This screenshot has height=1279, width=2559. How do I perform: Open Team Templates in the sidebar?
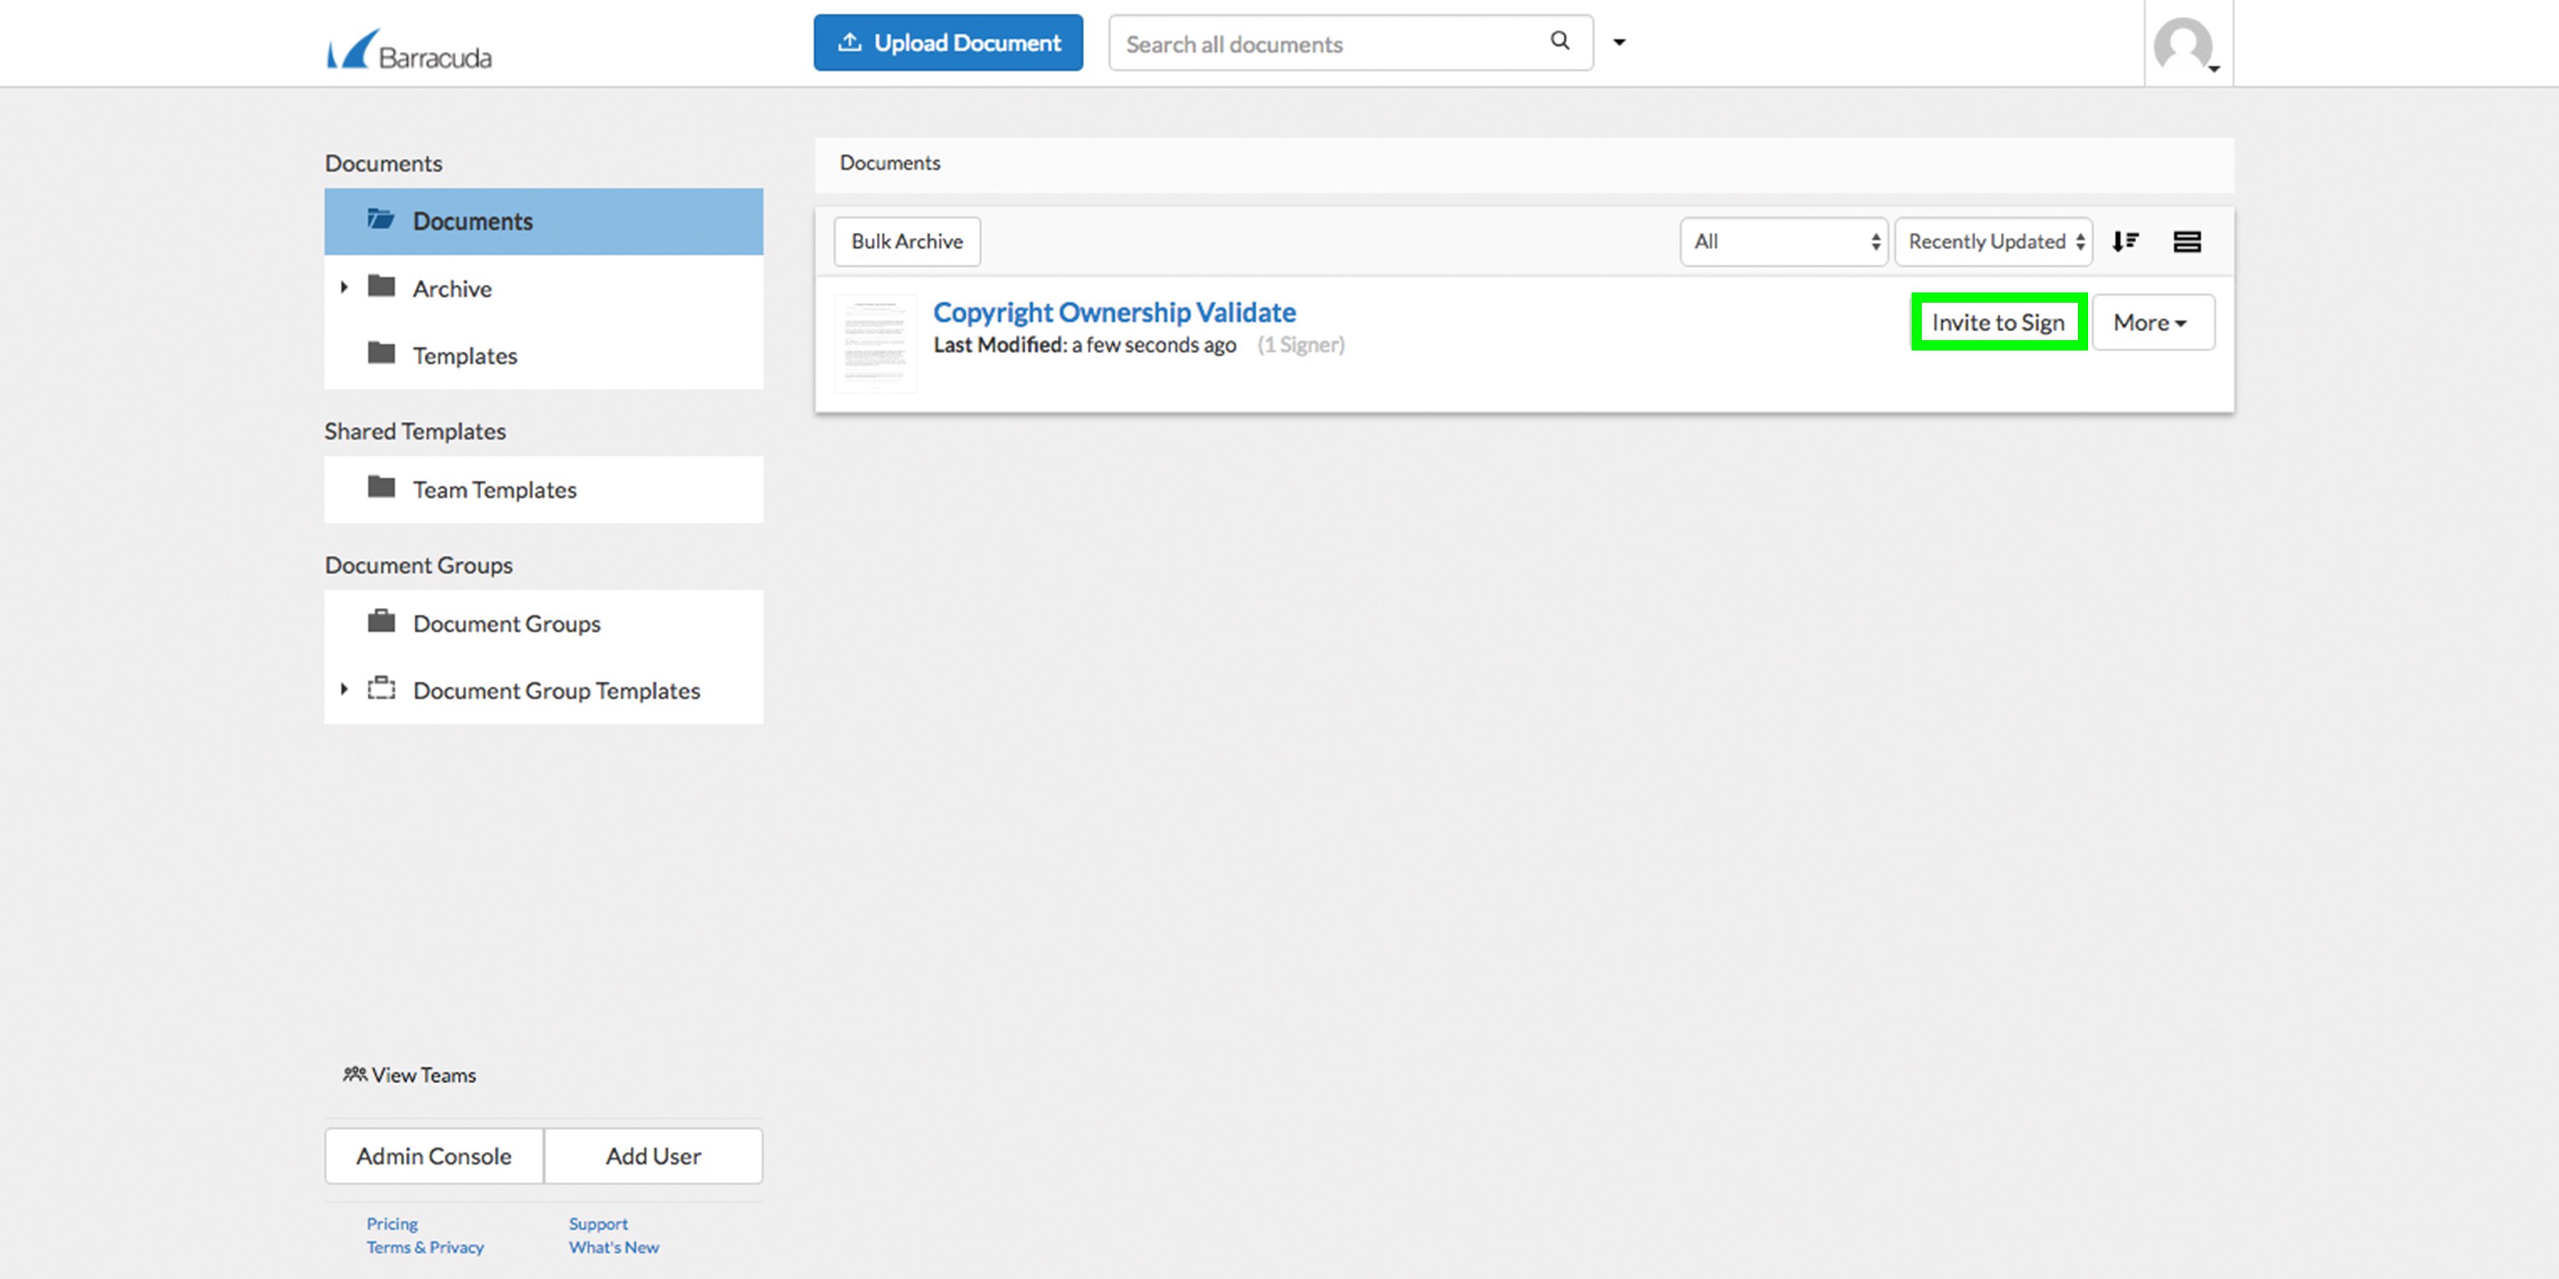click(494, 489)
